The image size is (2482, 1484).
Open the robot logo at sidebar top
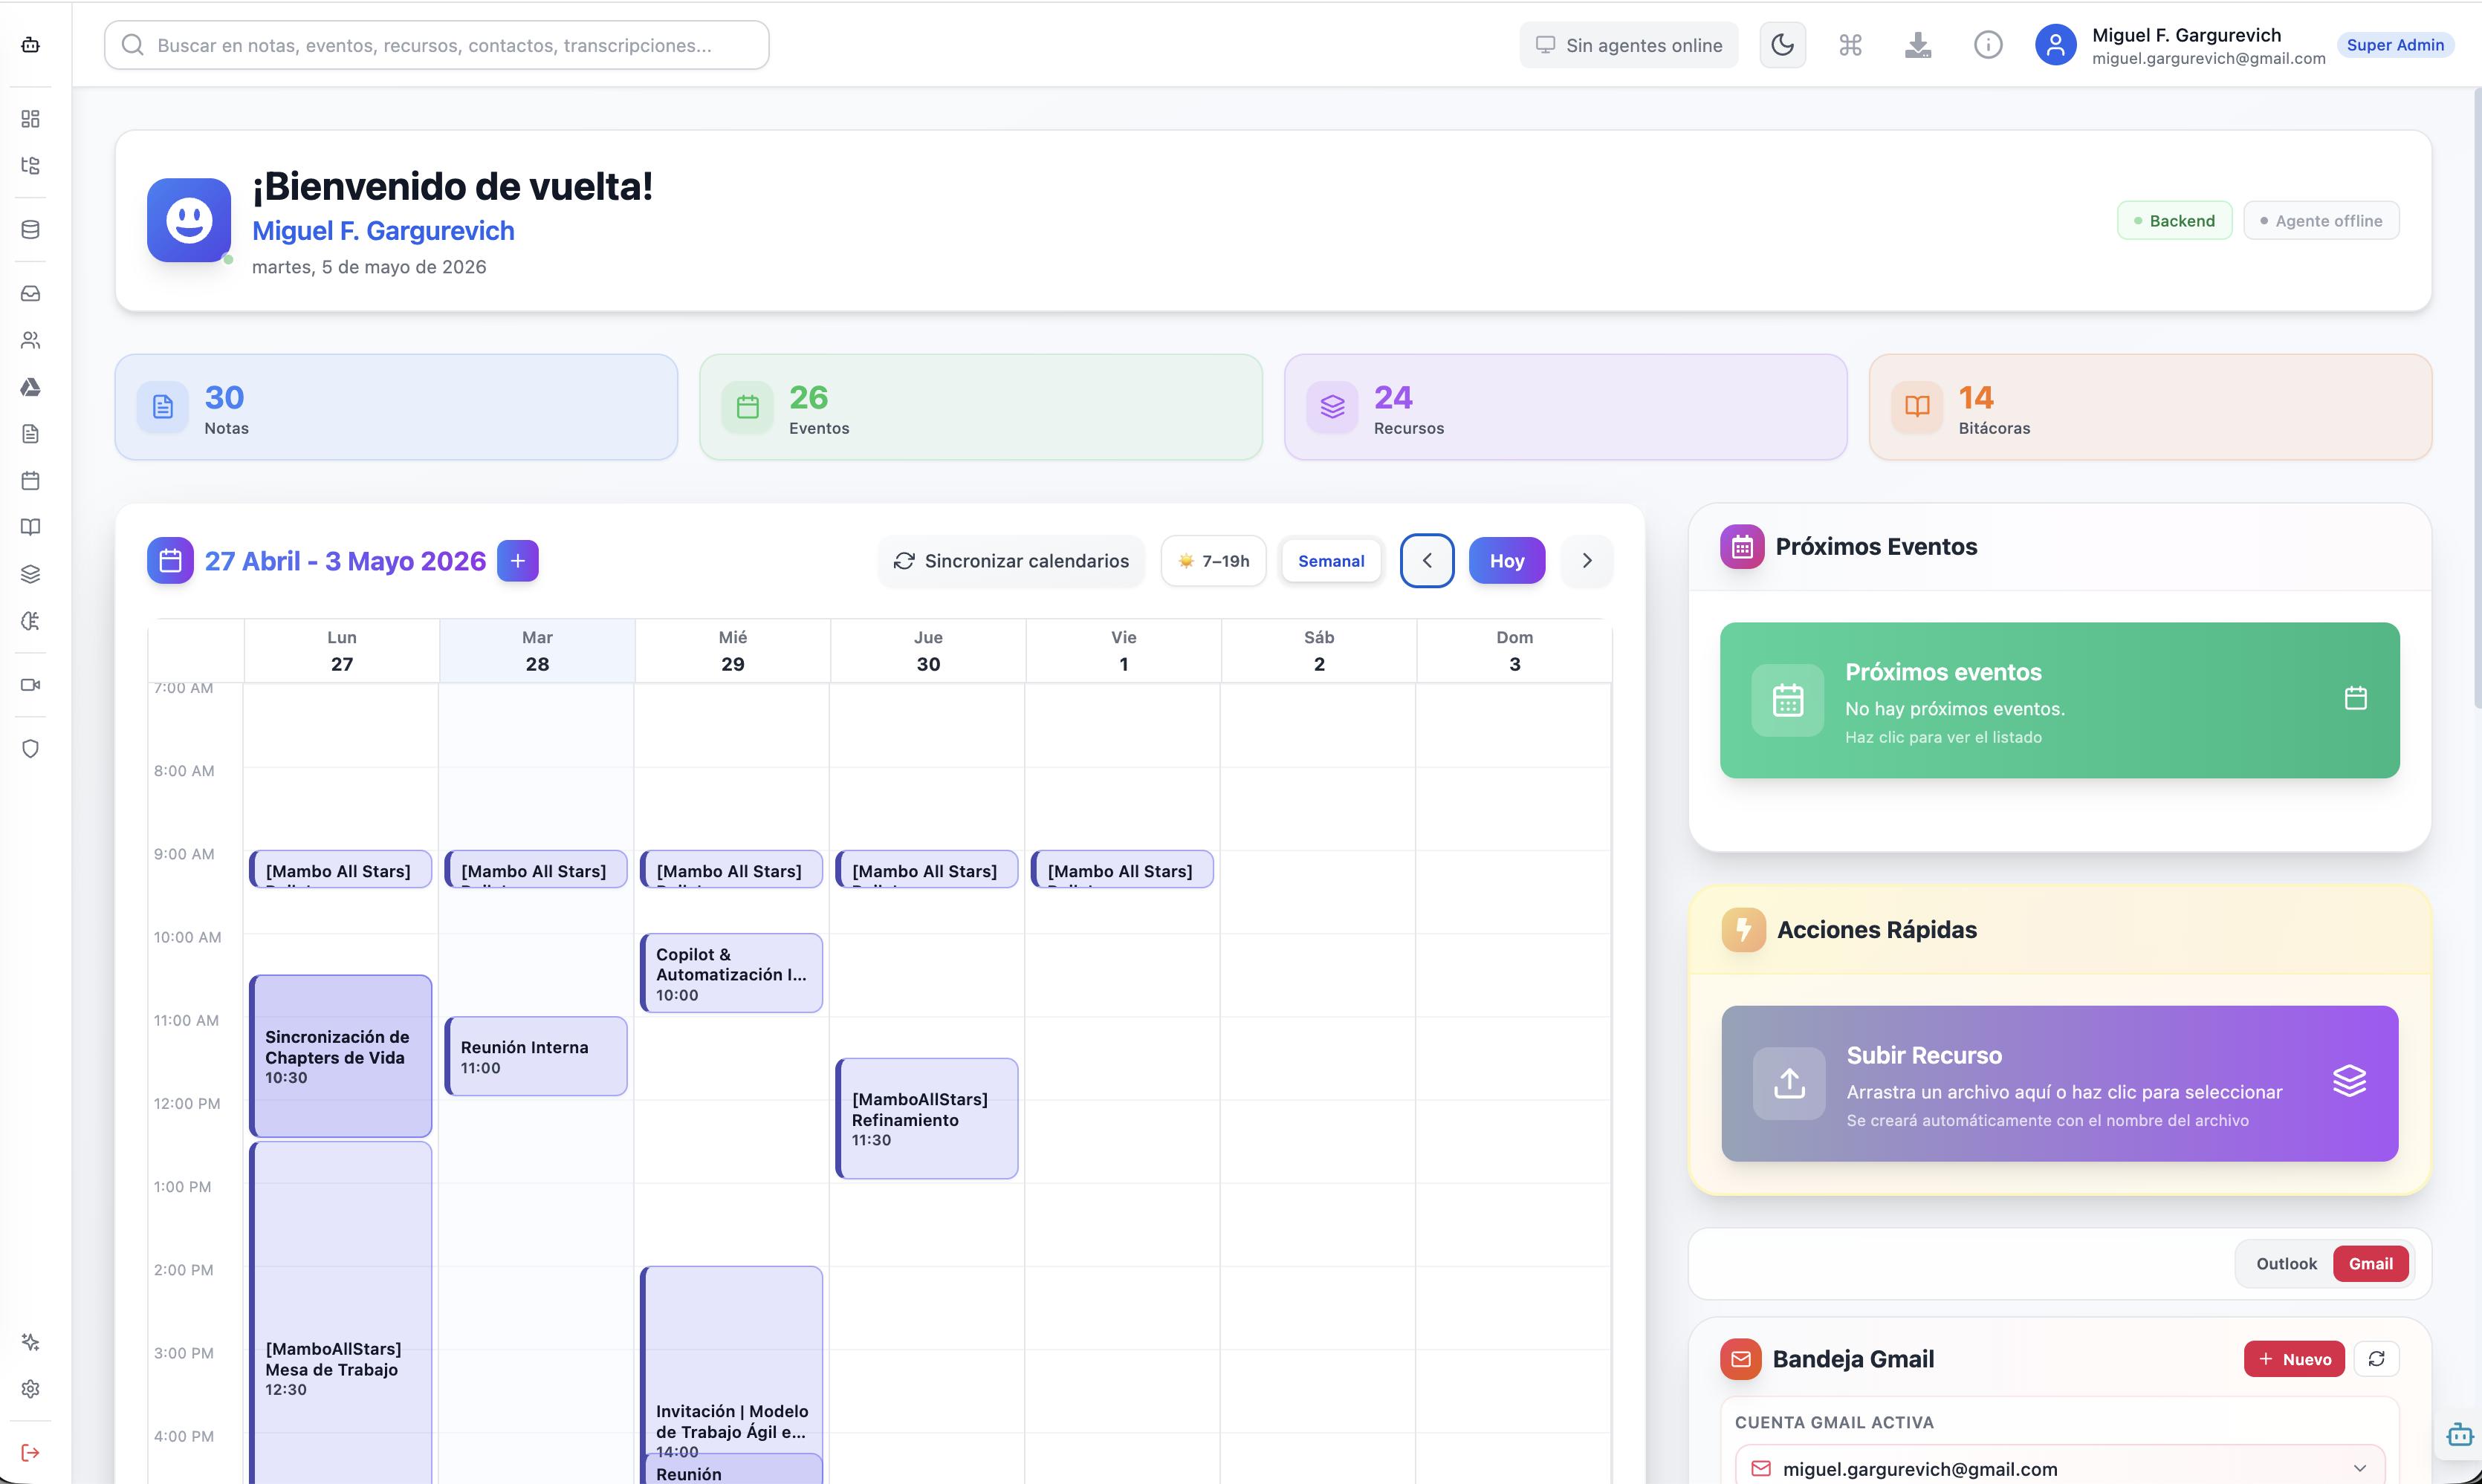30,44
